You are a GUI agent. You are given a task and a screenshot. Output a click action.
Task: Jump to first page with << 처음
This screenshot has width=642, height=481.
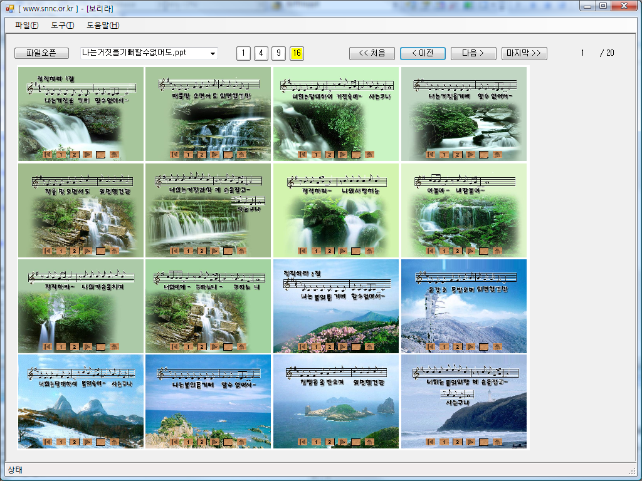click(372, 53)
